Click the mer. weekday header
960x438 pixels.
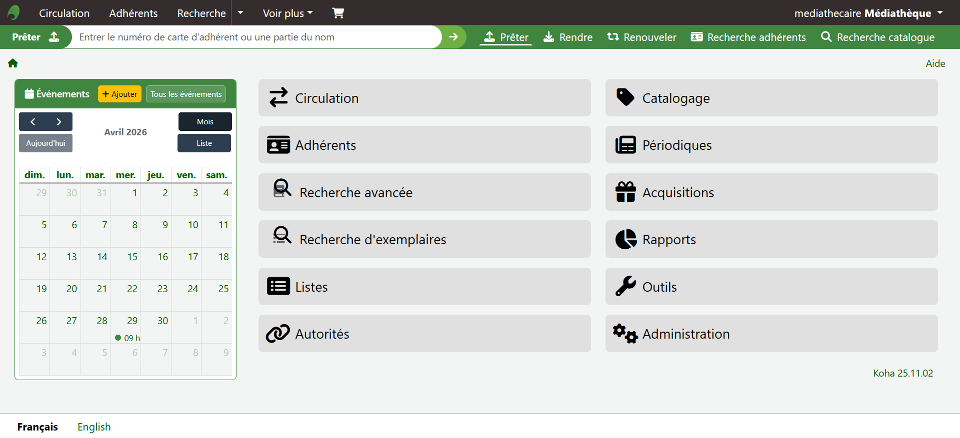click(125, 175)
